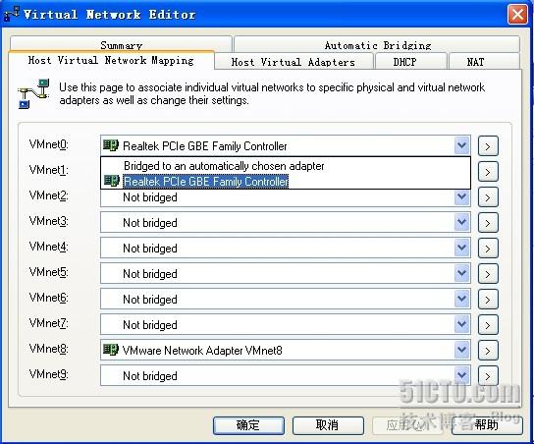This screenshot has height=444, width=534.
Task: Open VMnet9 settings arrow button
Action: click(x=488, y=376)
